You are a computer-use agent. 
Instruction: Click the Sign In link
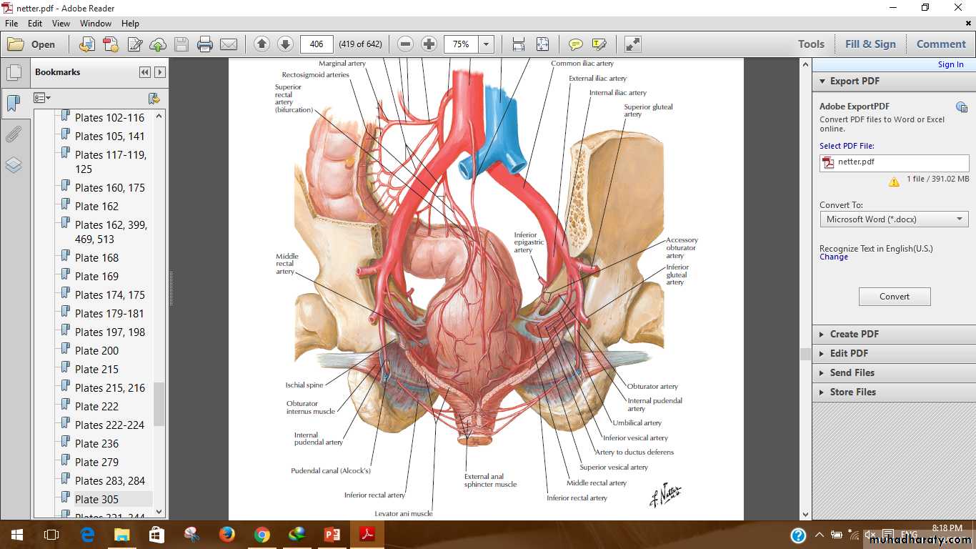point(950,64)
